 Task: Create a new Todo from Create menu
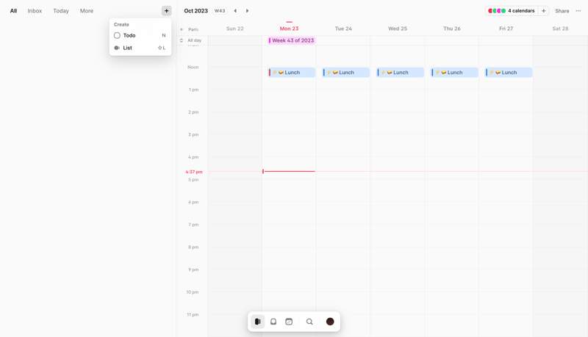click(140, 35)
